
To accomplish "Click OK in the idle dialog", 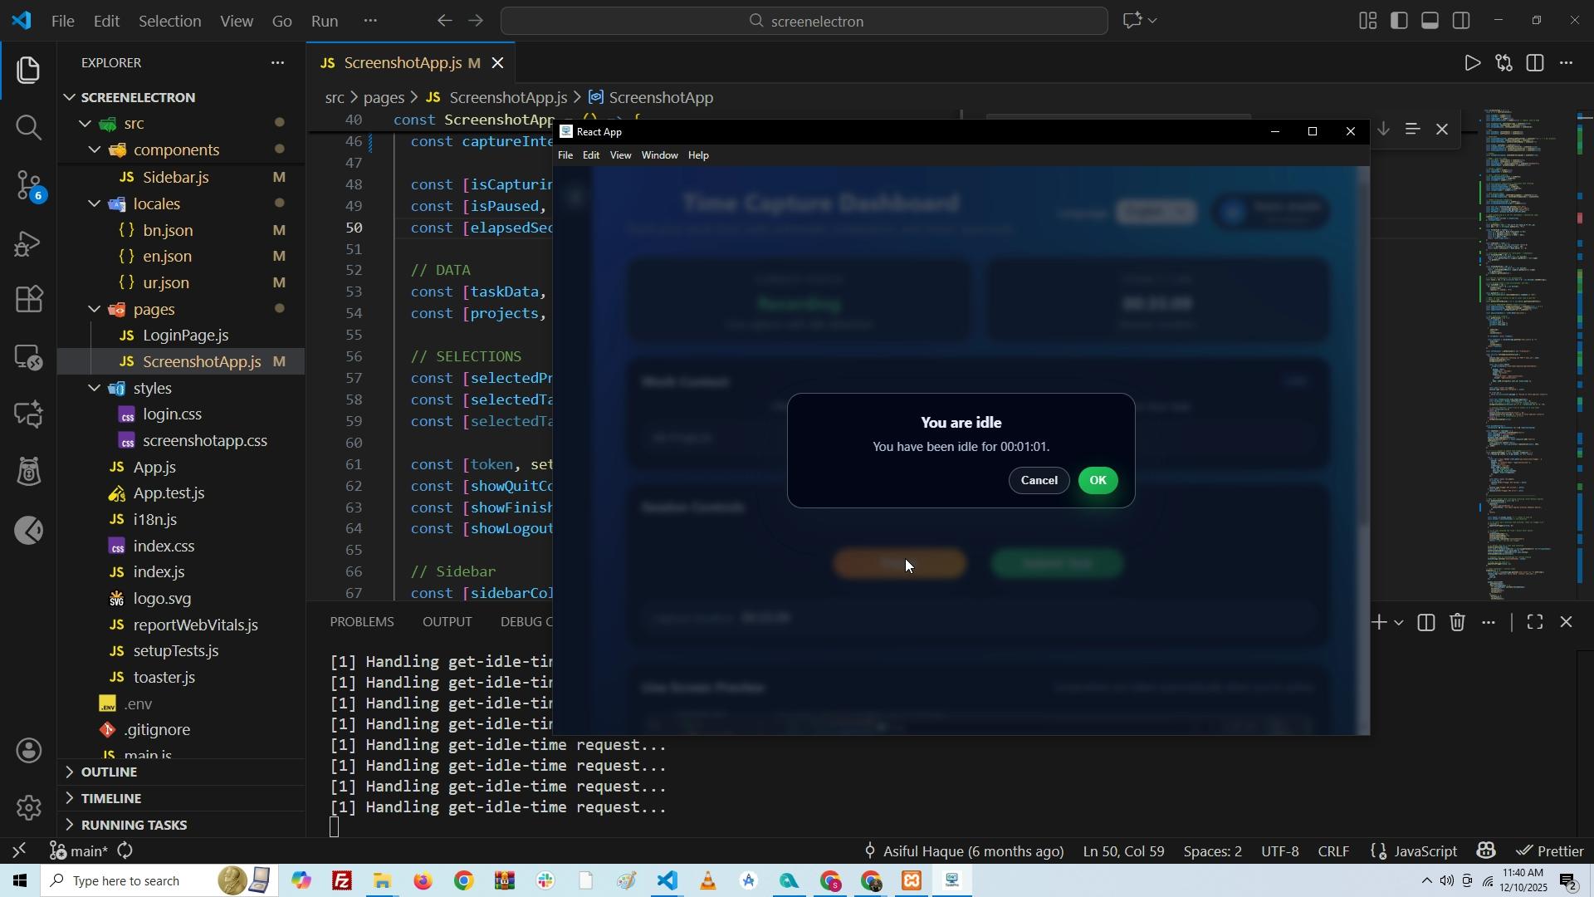I will (1098, 481).
